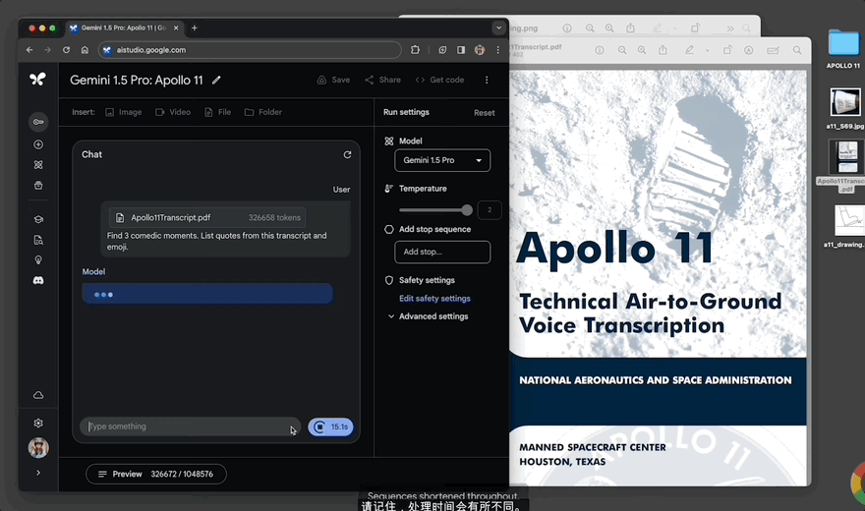Screen dimensions: 865x511
Task: Open the lightbulb sidebar icon
Action: 38,260
